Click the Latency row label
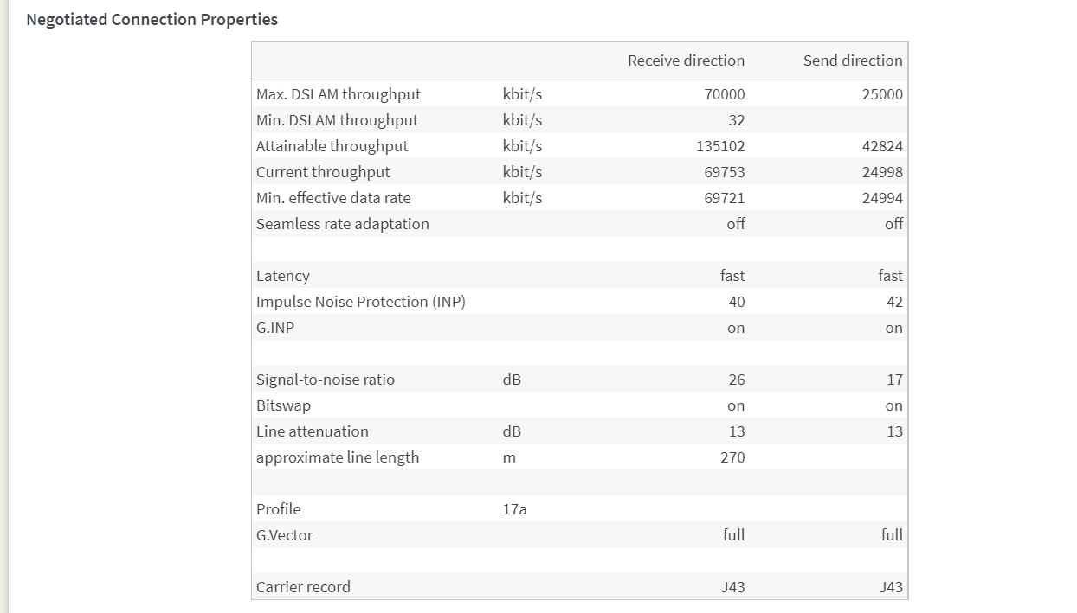This screenshot has height=613, width=1077. (283, 276)
